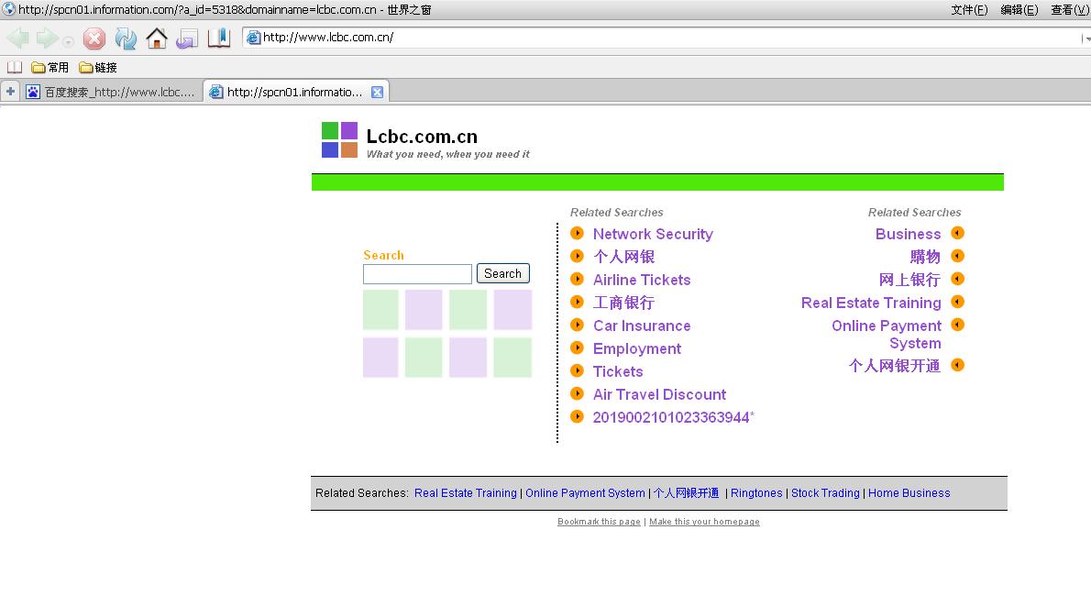Click footer Ringtones link
Image resolution: width=1091 pixels, height=607 pixels.
[756, 492]
